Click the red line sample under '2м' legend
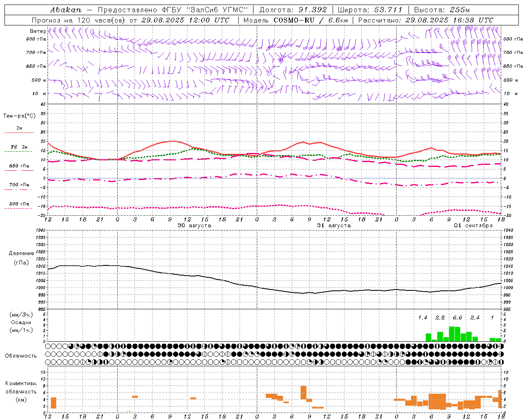Viewport: 525px width, 420px height. click(19, 132)
